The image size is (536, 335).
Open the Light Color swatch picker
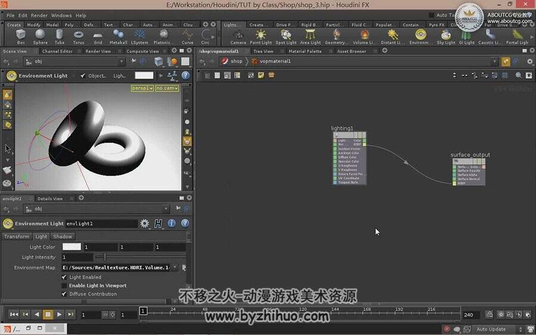click(72, 246)
